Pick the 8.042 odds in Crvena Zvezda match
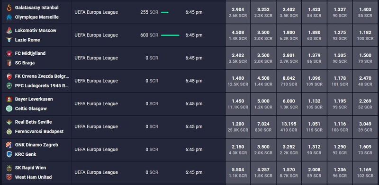This screenshot has width=379, height=185. point(289,81)
